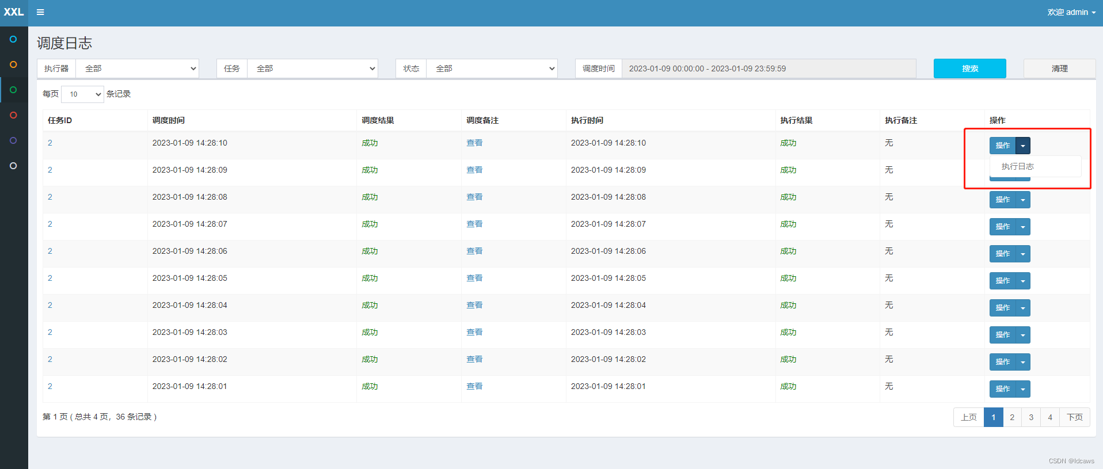Go to pagination page 4

click(1050, 417)
